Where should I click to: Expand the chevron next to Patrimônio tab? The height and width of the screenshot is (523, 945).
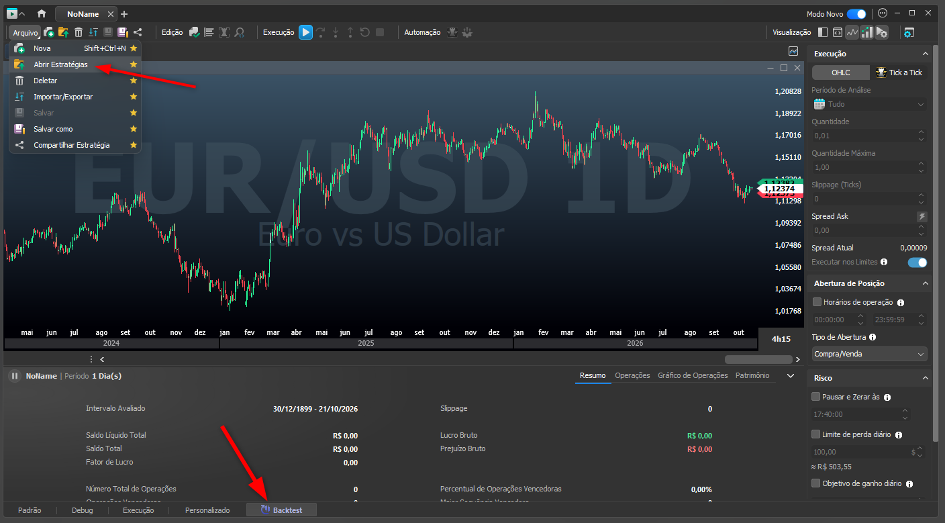tap(790, 375)
